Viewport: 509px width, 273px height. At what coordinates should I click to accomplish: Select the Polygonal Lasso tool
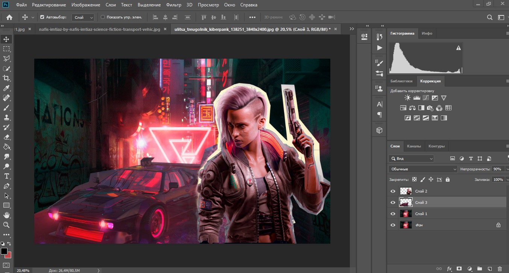(x=6, y=59)
